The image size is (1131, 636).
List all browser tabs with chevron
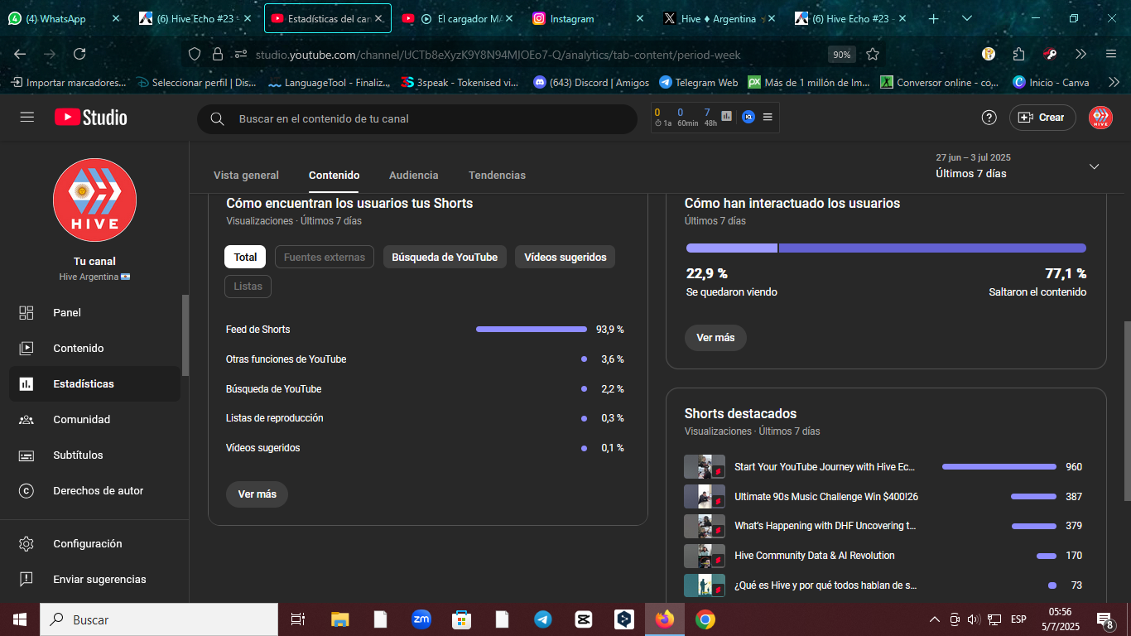coord(967,18)
